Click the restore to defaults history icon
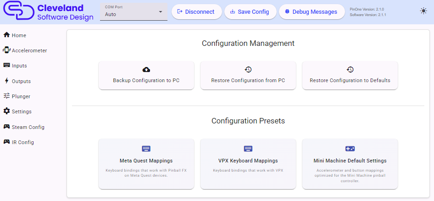Image resolution: width=434 pixels, height=201 pixels. point(350,70)
